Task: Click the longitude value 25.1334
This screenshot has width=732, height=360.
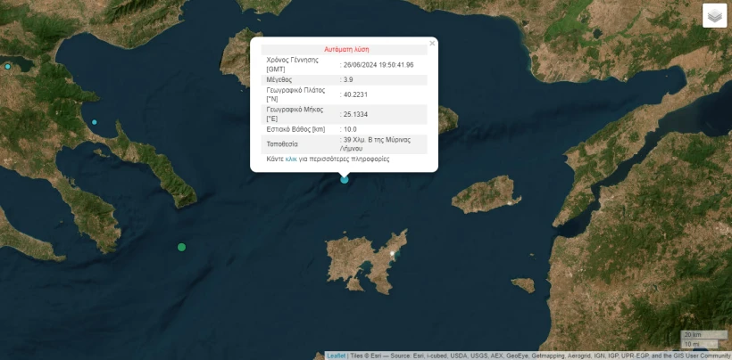Action: pyautogui.click(x=355, y=114)
